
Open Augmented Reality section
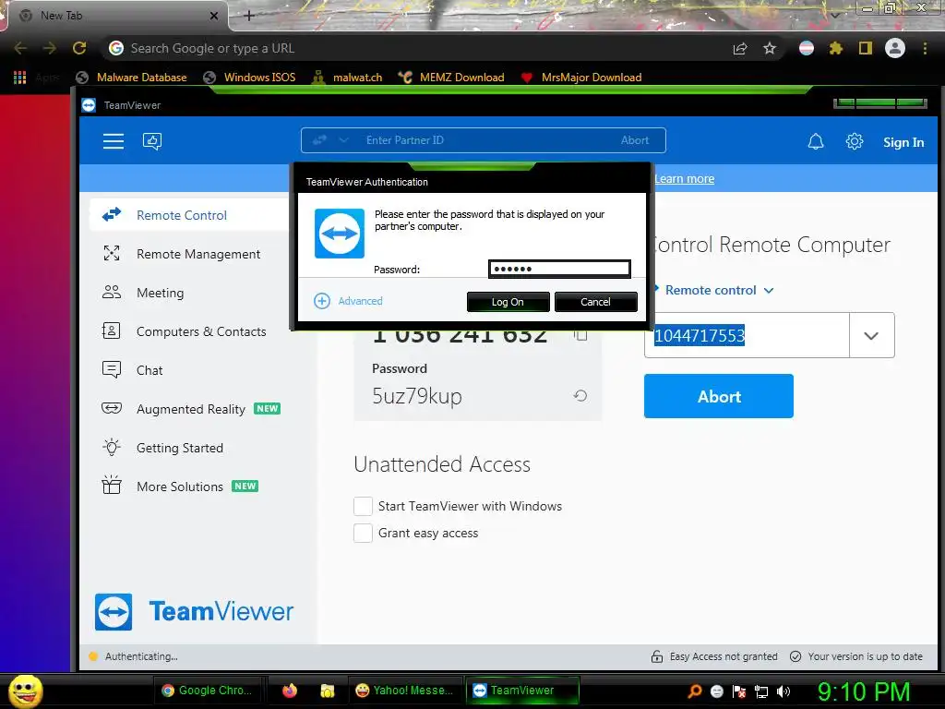click(189, 409)
